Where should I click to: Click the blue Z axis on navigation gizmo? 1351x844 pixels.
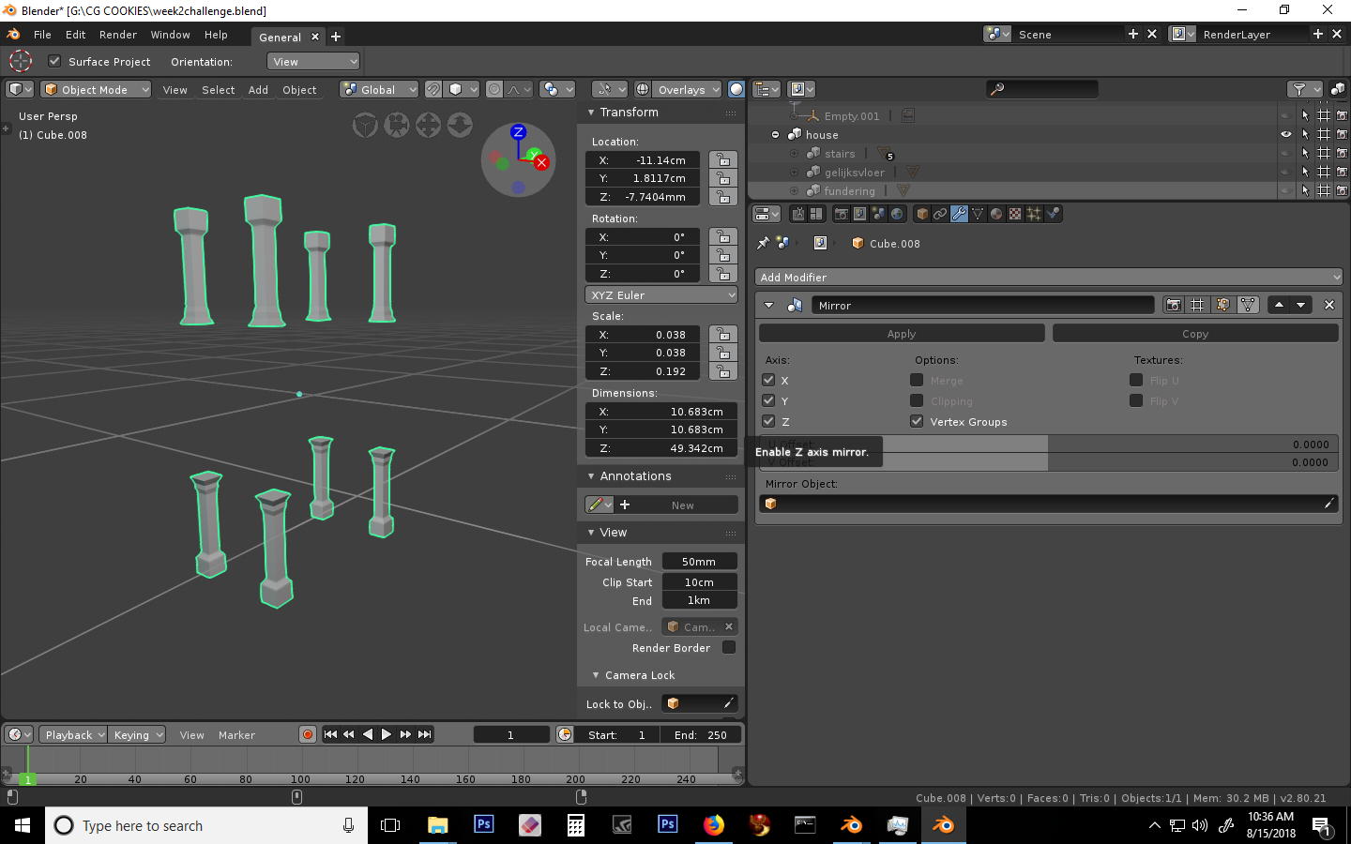click(518, 132)
